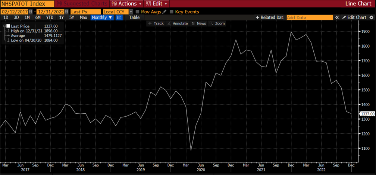Activate the Track crosshair tool
The height and width of the screenshot is (175, 376).
pyautogui.click(x=156, y=23)
